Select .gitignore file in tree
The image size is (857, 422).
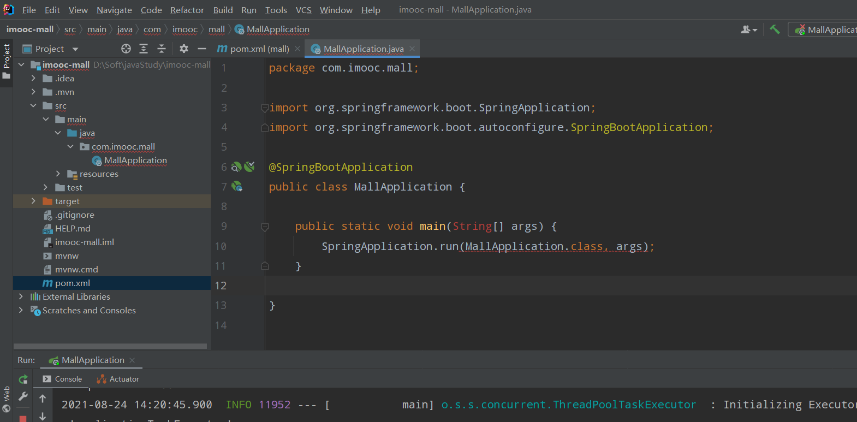[x=74, y=215]
